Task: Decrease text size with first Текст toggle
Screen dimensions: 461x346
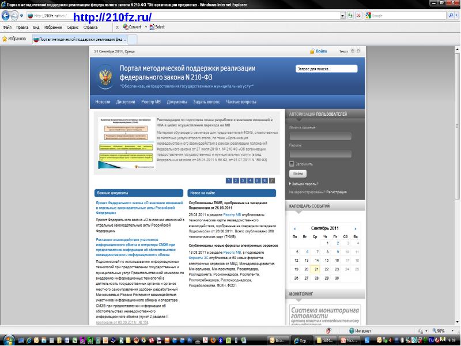Action: (x=354, y=51)
